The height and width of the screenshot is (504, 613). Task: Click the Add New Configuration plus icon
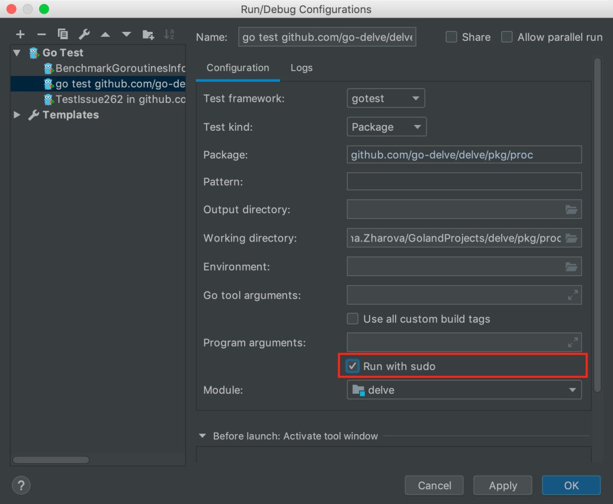click(20, 35)
